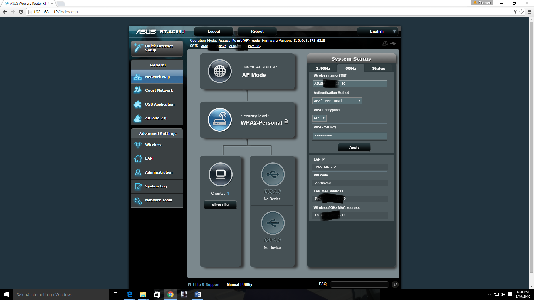Click the USB status icon in header
Screen dimensions: 534x300
click(393, 43)
